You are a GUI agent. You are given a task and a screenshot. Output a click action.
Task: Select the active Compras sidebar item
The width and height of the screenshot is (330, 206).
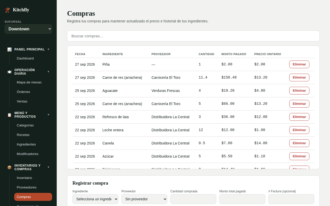[33, 197]
